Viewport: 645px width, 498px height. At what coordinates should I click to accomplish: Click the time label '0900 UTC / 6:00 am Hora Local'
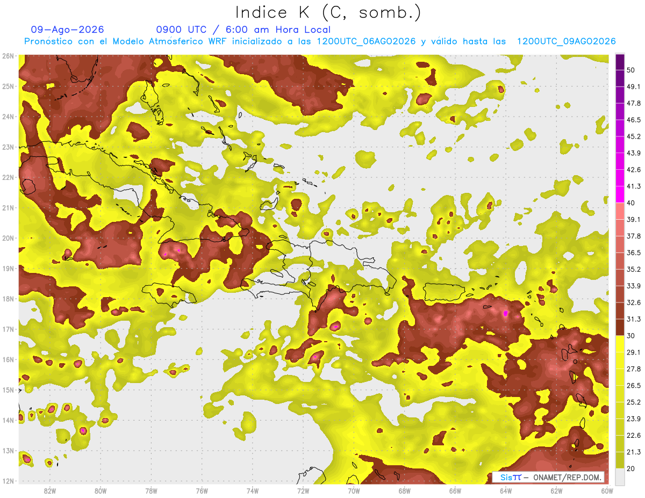pos(243,30)
